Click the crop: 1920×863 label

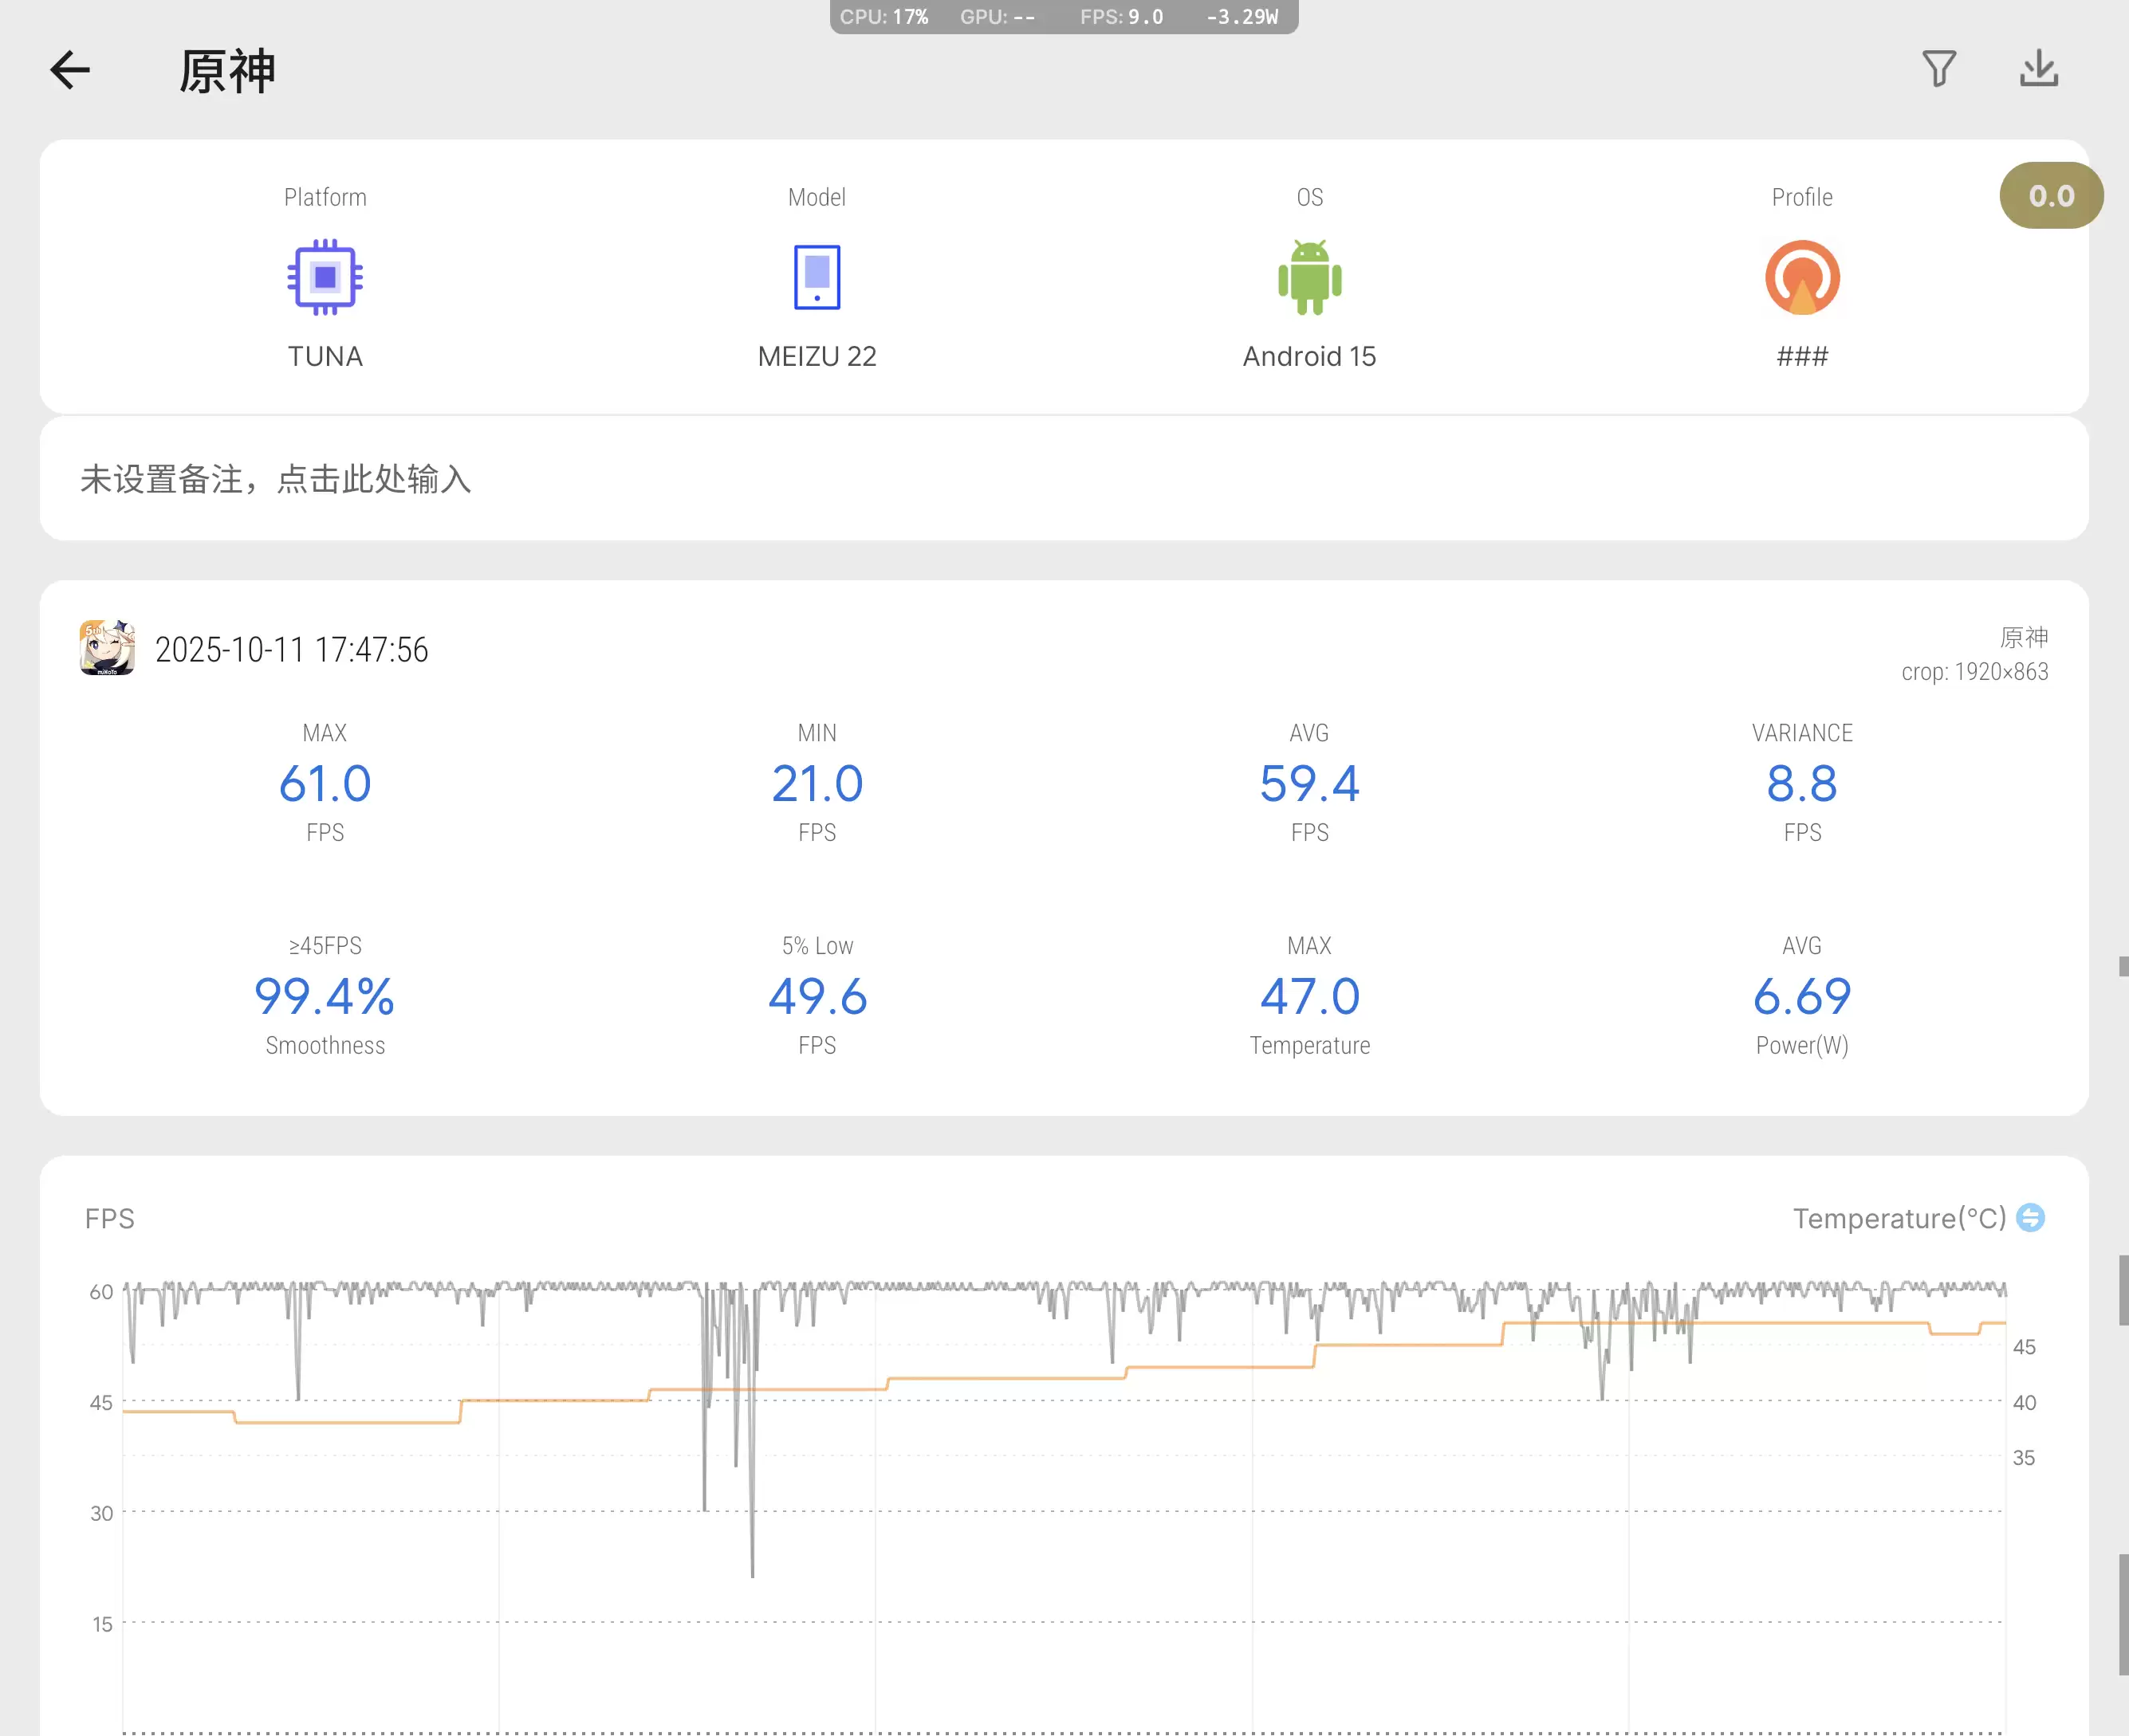tap(1976, 671)
